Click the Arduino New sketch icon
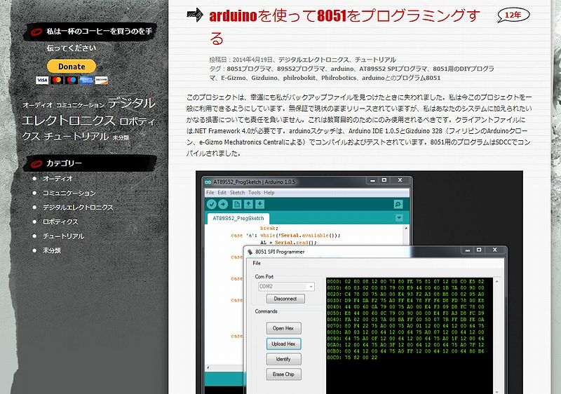The image size is (561, 394). pyautogui.click(x=236, y=204)
